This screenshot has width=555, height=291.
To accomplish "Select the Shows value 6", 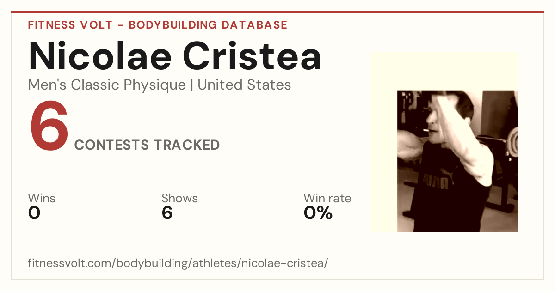I will coord(167,213).
